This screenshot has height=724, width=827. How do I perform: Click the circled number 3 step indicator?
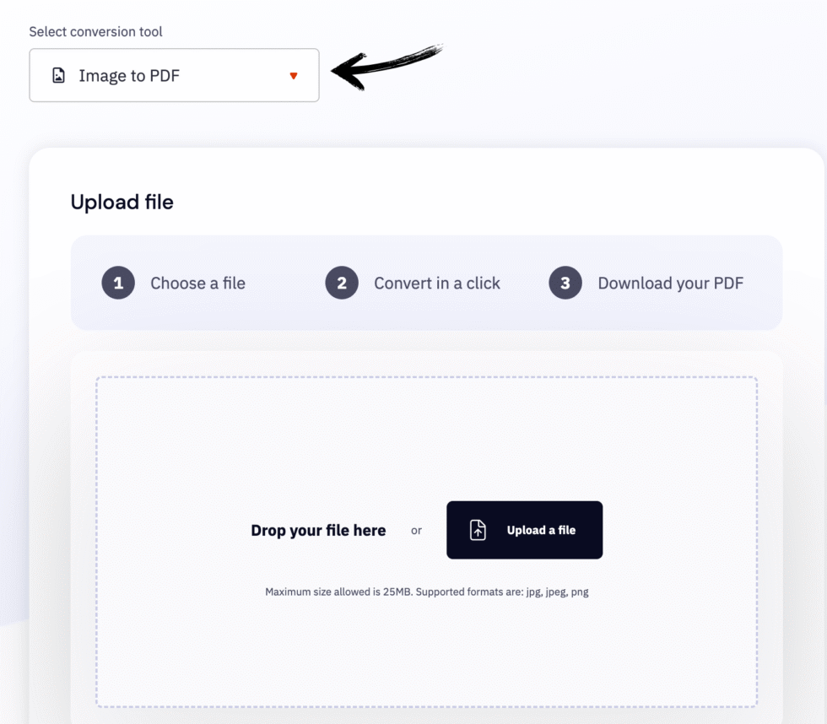coord(565,283)
